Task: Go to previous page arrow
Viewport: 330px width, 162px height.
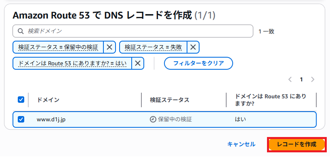Action: [x=290, y=79]
